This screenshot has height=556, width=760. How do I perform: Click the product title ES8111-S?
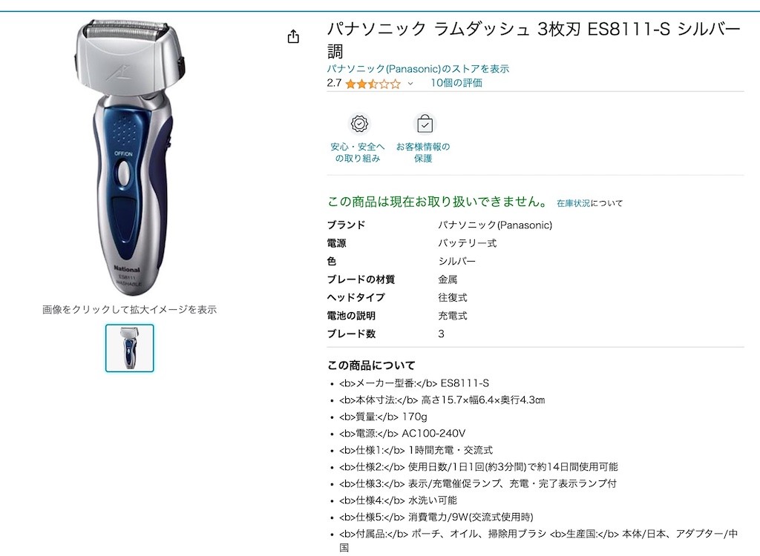[x=534, y=39]
